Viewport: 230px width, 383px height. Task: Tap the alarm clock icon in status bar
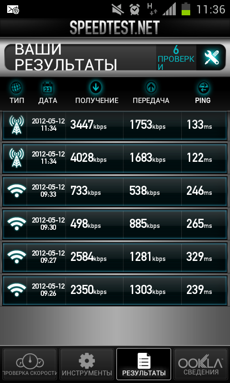tap(135, 10)
